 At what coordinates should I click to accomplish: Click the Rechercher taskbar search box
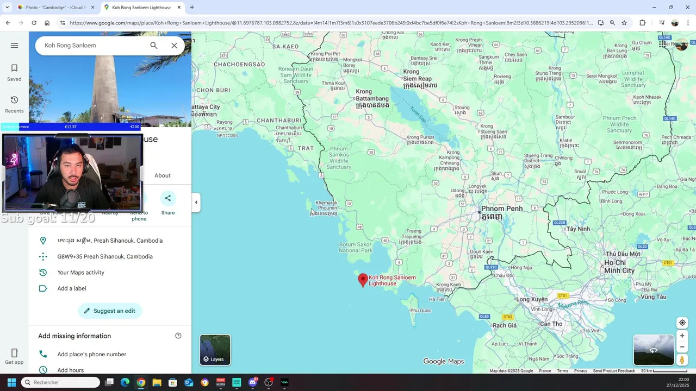[60, 382]
